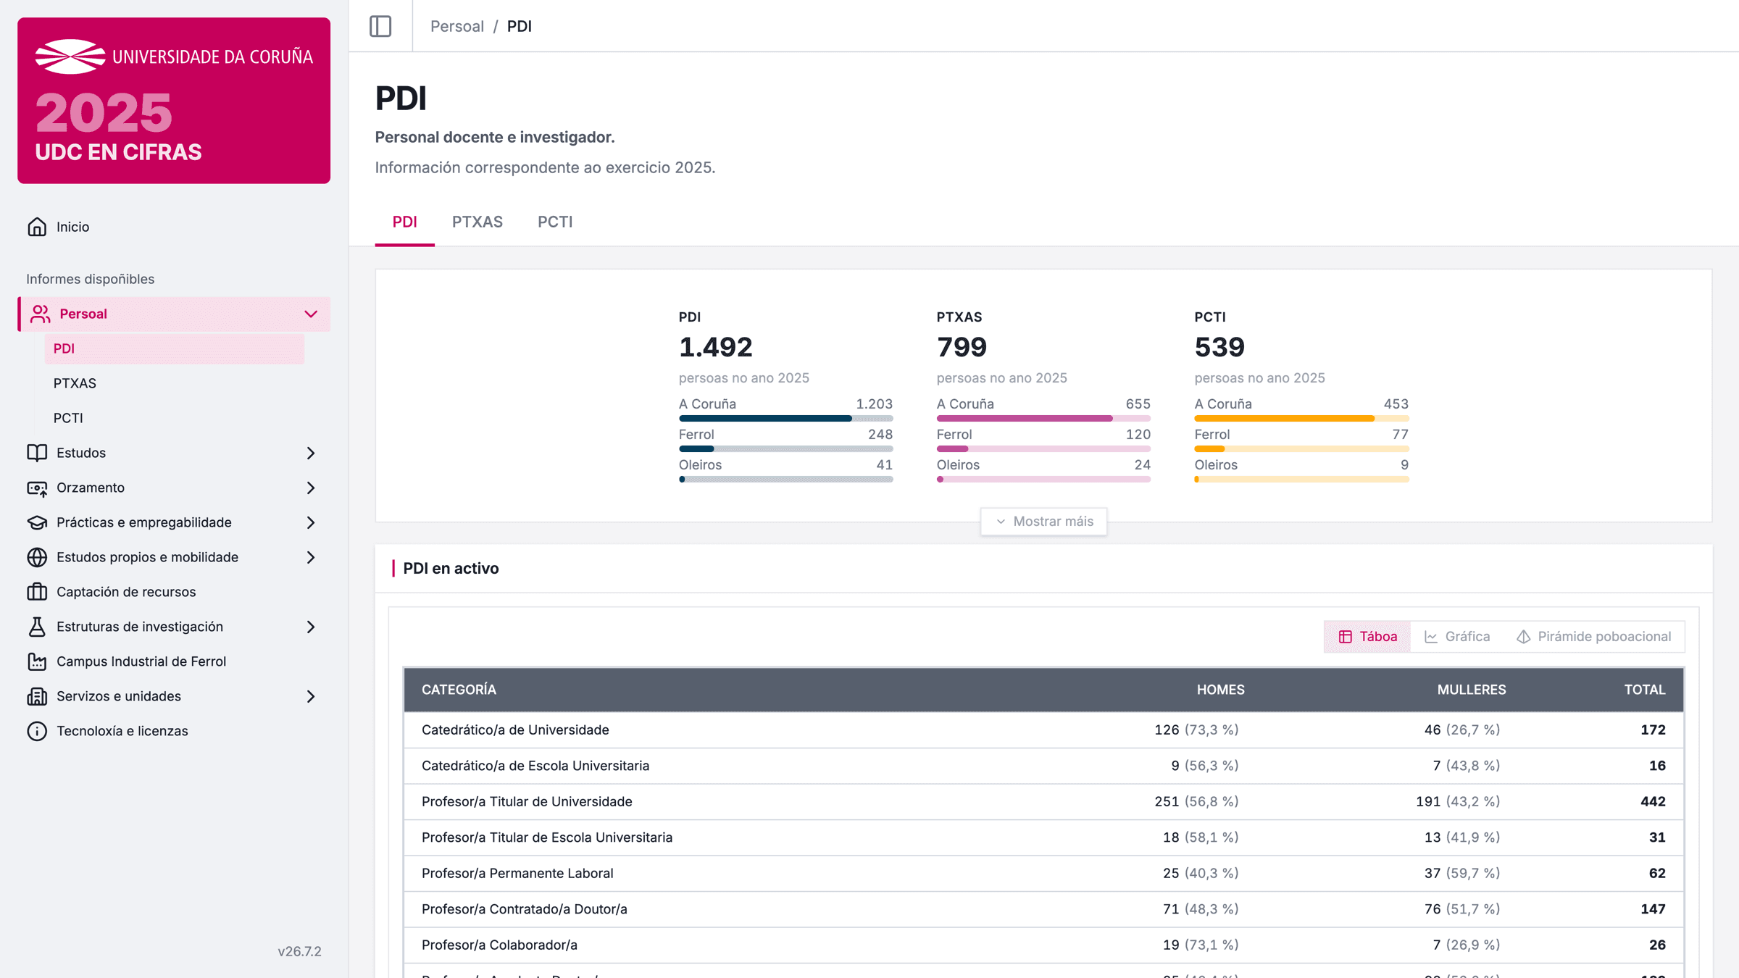This screenshot has width=1739, height=978.
Task: Click the Captación de recursos briefcase icon
Action: 37,592
